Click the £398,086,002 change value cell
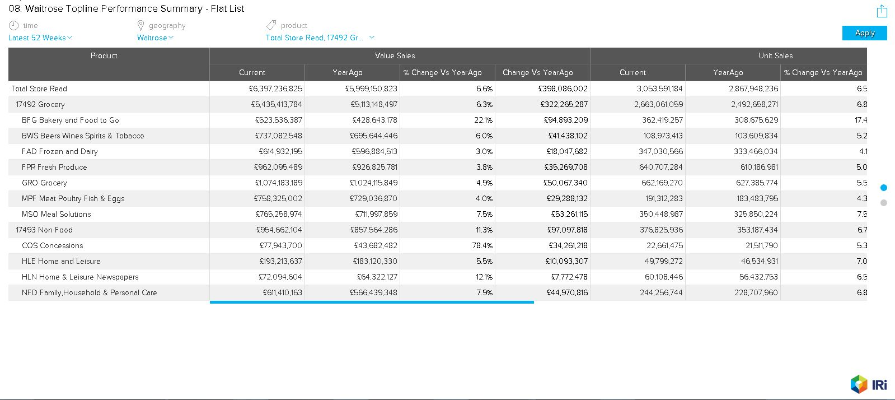895x400 pixels. point(542,89)
